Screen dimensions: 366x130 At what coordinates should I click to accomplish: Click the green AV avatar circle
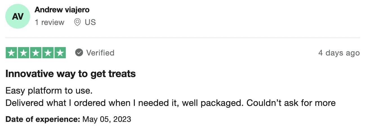(x=17, y=17)
